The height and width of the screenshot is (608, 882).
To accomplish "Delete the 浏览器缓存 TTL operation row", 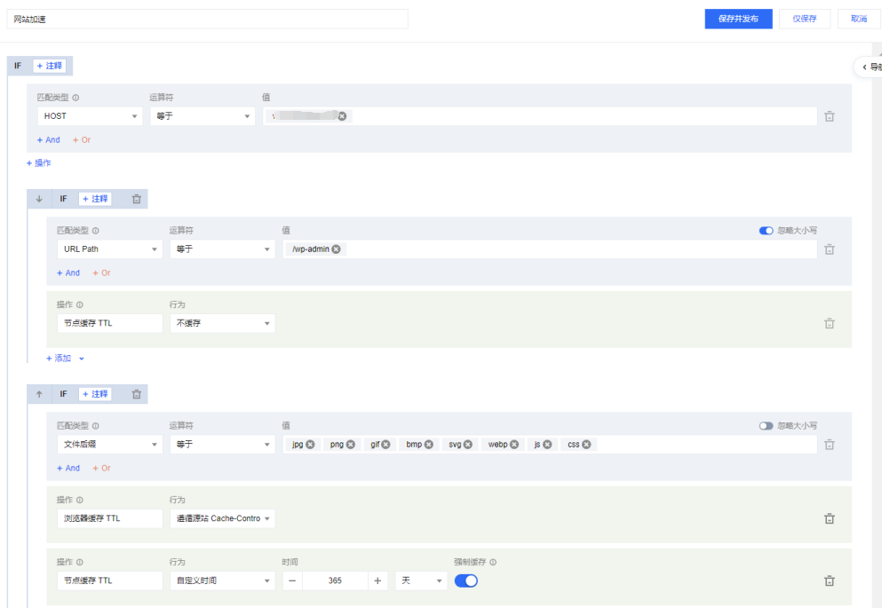I will click(829, 517).
